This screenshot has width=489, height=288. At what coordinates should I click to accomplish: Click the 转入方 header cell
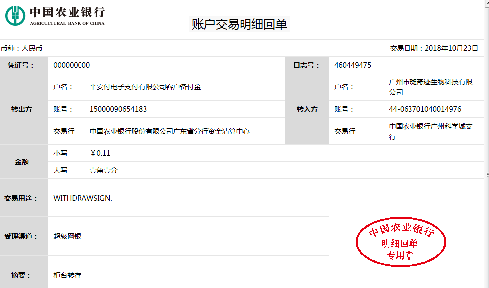pos(307,109)
